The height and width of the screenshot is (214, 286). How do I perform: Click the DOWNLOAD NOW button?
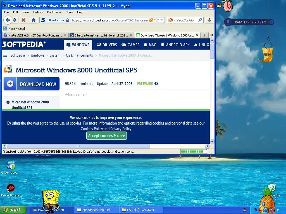pyautogui.click(x=32, y=84)
